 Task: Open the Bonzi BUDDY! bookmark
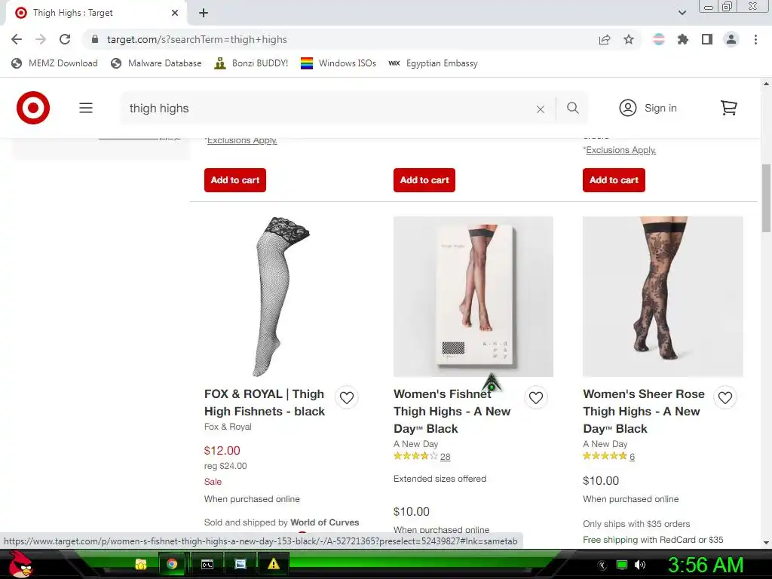[x=251, y=63]
